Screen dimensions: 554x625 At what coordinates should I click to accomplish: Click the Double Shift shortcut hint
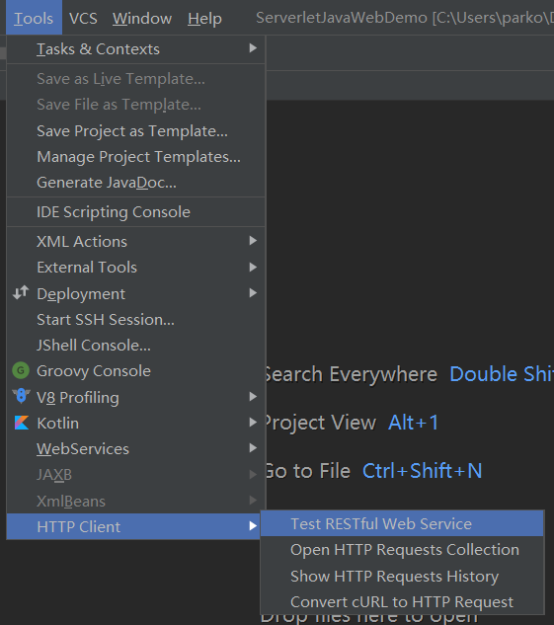[x=502, y=374]
